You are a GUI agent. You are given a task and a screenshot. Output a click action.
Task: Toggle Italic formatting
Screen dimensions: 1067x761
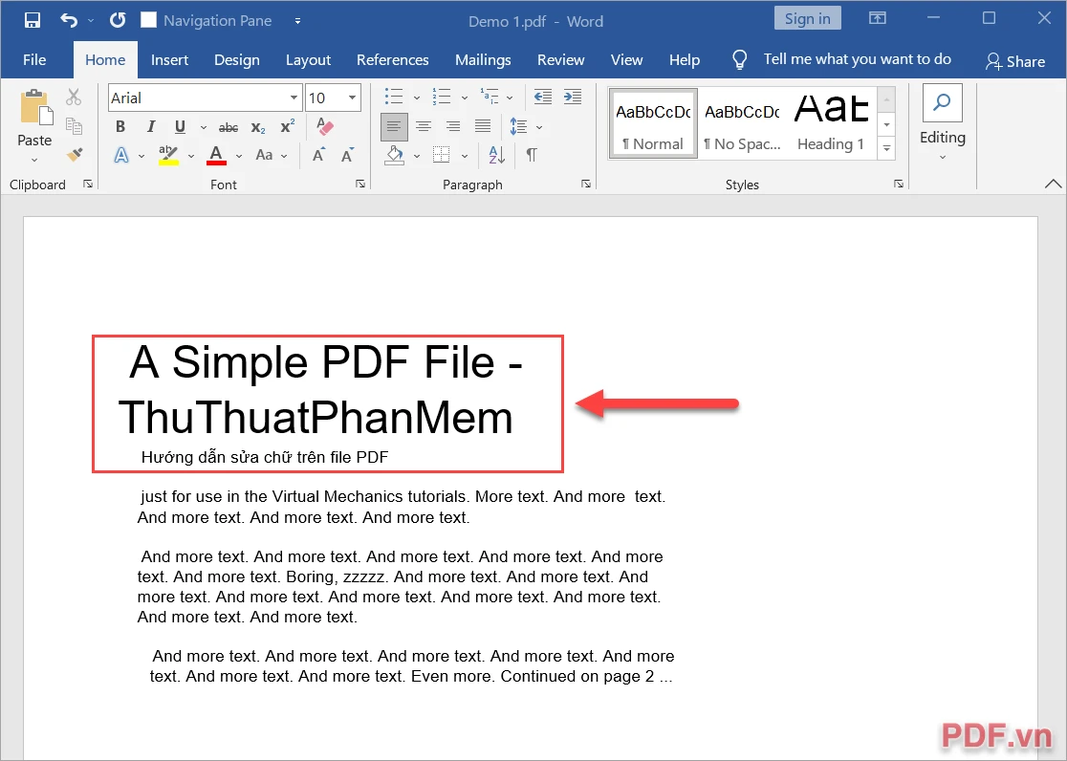[150, 126]
